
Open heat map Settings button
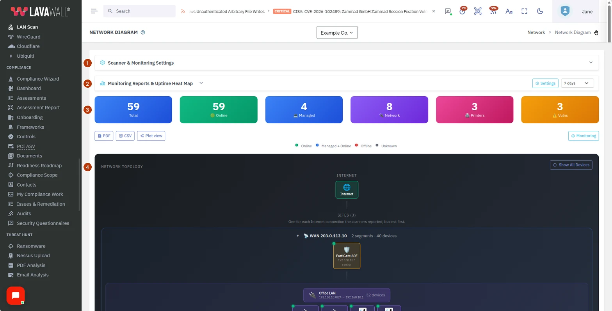(x=545, y=83)
